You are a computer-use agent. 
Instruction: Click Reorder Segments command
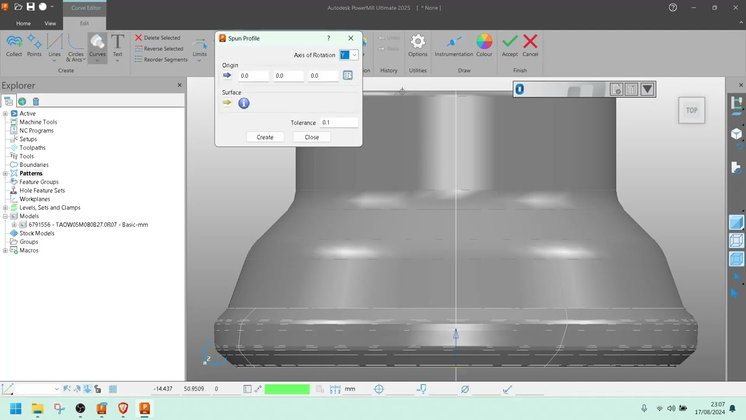161,60
